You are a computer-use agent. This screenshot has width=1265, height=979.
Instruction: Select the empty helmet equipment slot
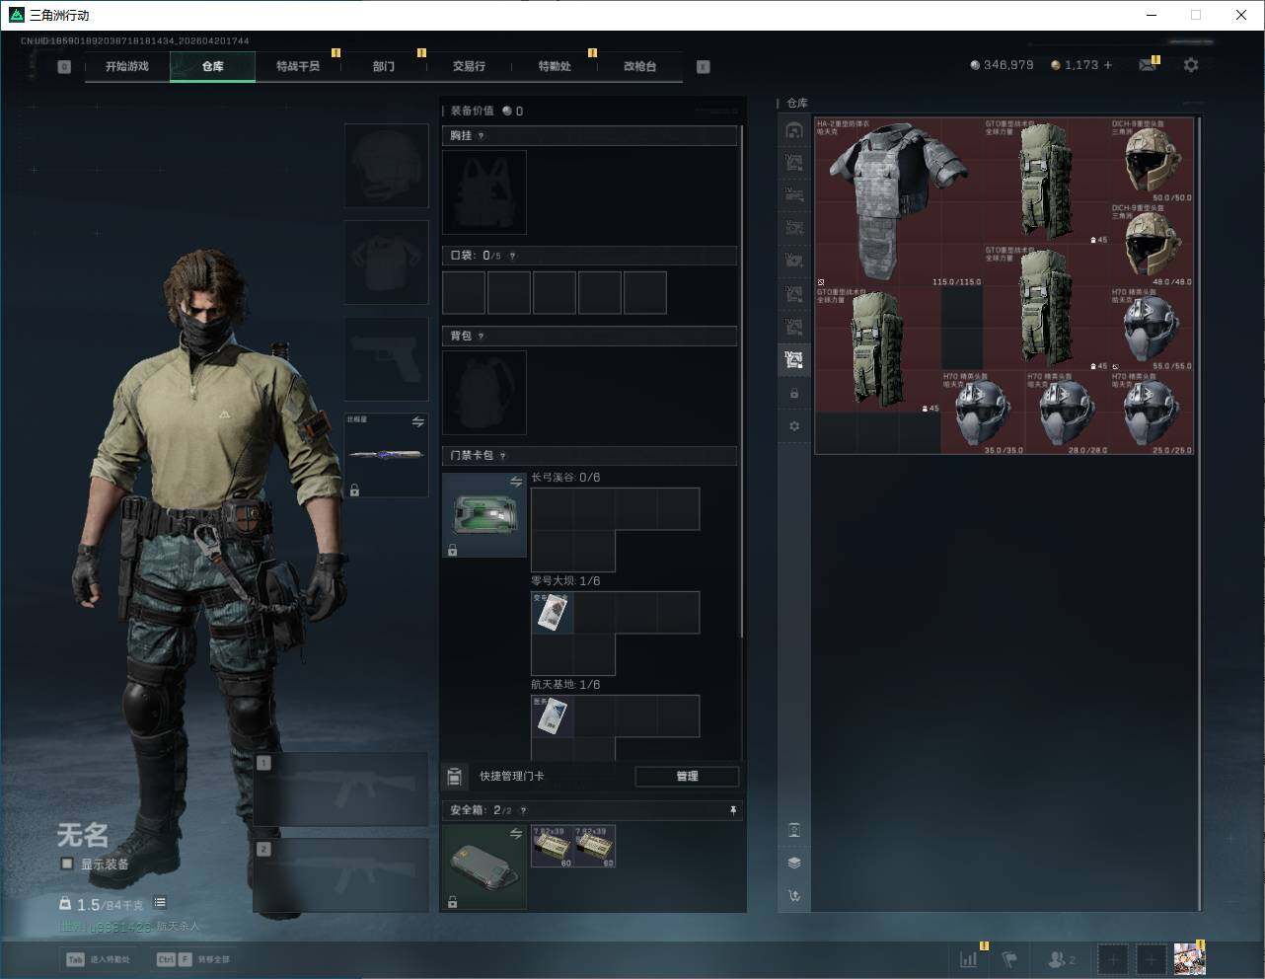[386, 166]
